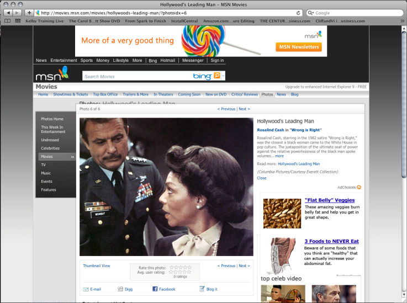
Task: Click Safari's back navigation arrow
Action: click(8, 13)
